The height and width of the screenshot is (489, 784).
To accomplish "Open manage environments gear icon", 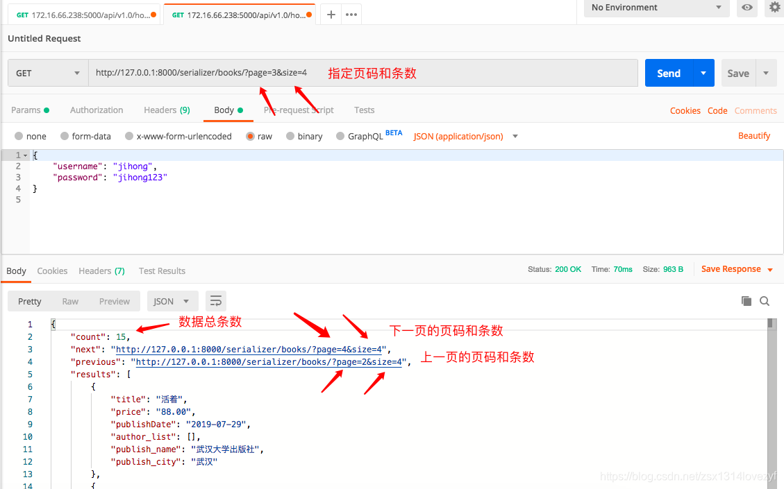I will point(774,8).
